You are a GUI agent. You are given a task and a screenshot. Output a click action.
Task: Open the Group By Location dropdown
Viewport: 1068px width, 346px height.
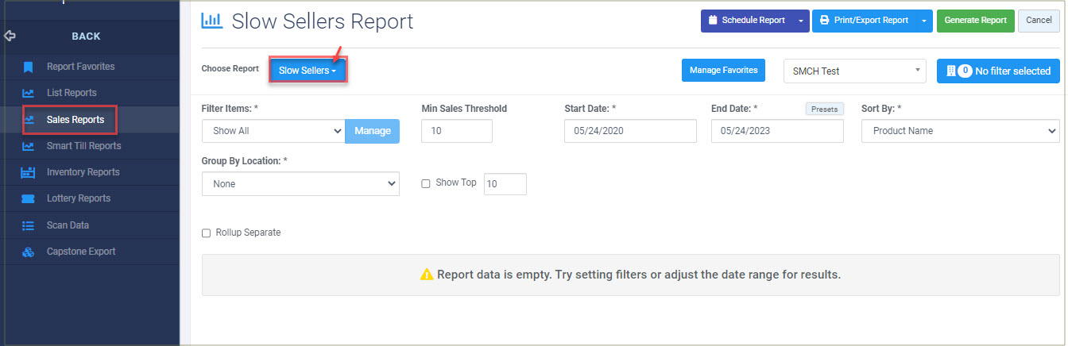300,184
